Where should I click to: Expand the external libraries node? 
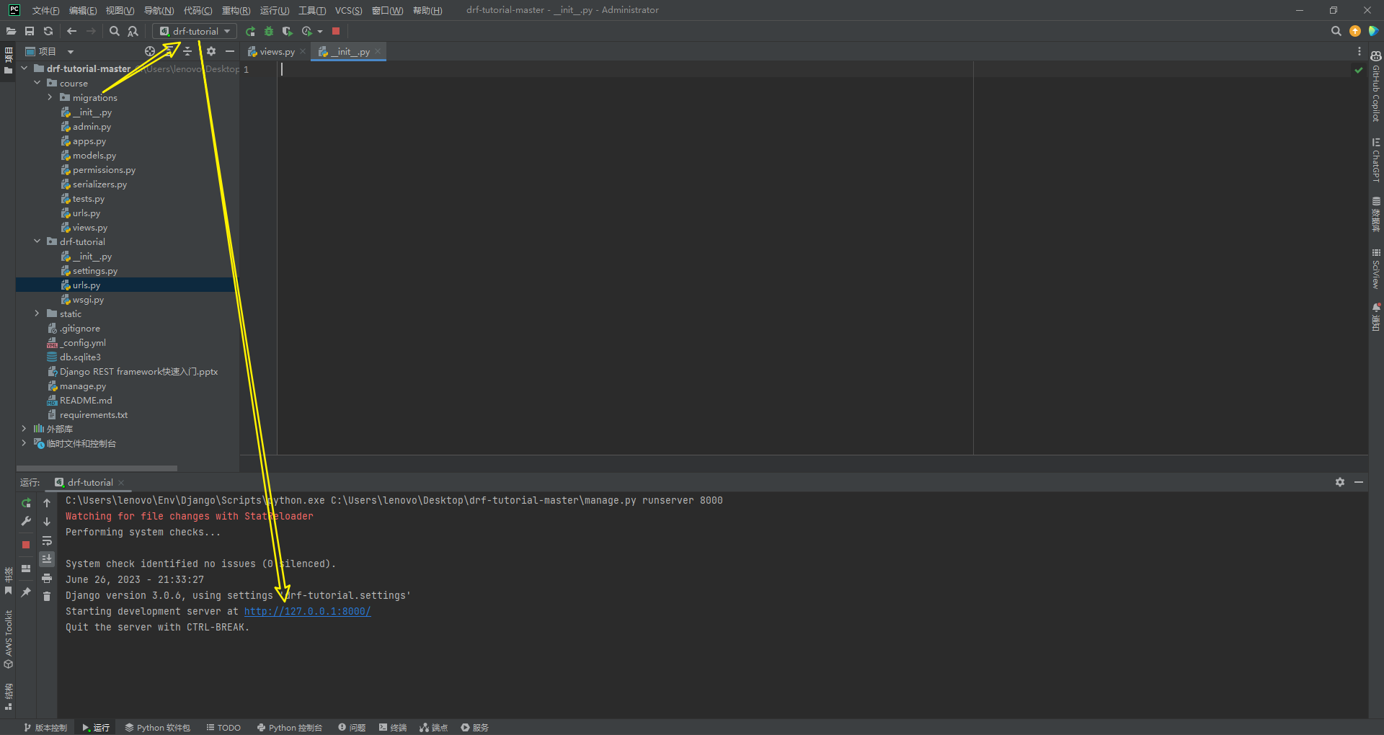25,429
